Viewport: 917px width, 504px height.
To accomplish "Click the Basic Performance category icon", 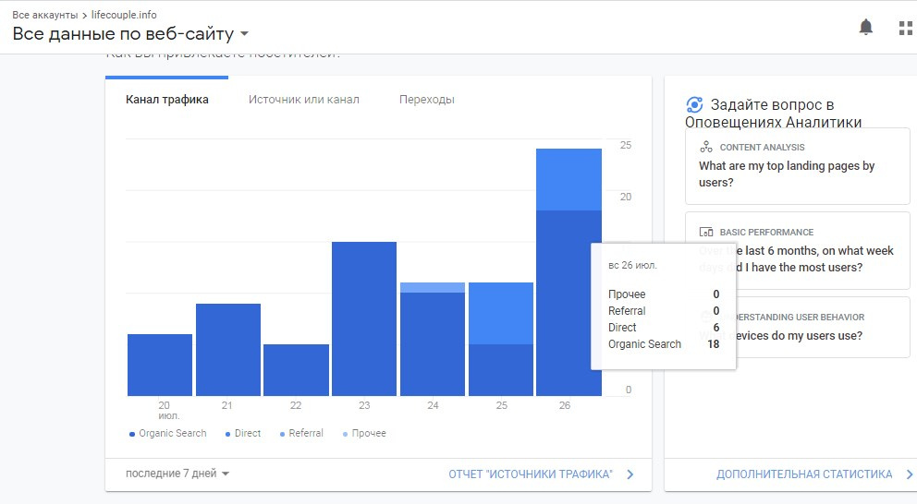I will point(706,233).
